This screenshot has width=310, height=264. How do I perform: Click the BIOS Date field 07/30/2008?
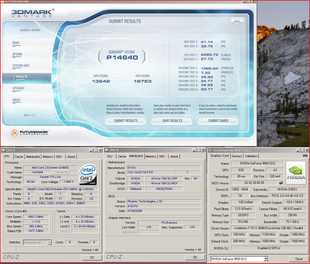[164, 211]
